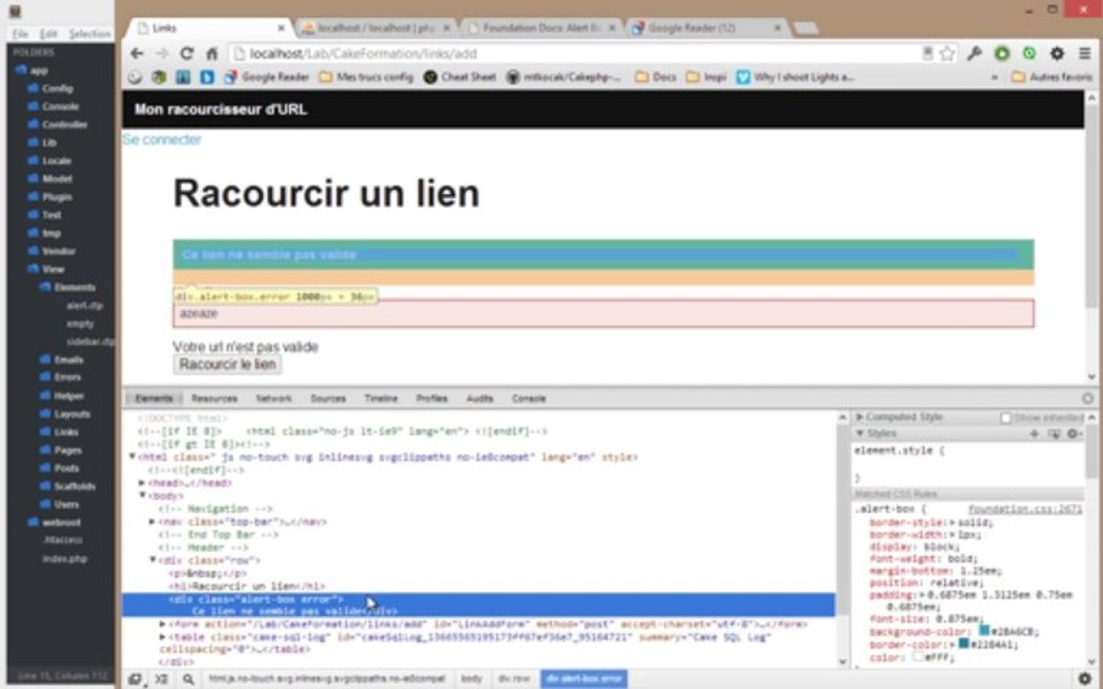
Task: Expand the cake-sql-log table node
Action: [163, 637]
